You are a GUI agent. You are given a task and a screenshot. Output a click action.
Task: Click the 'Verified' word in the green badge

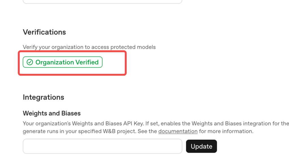coord(87,62)
